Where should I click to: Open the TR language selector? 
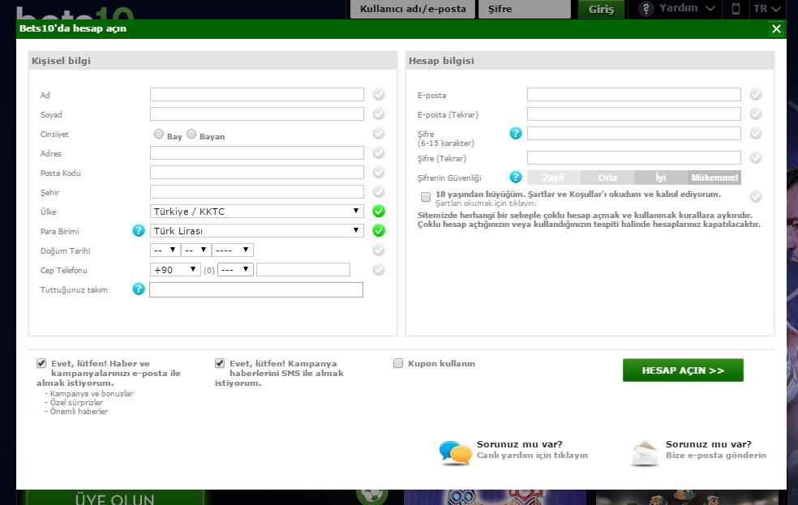coord(766,9)
